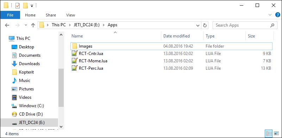Viewport: 282px width, 138px height.
Task: Click the File folder type cell
Action: (215, 46)
